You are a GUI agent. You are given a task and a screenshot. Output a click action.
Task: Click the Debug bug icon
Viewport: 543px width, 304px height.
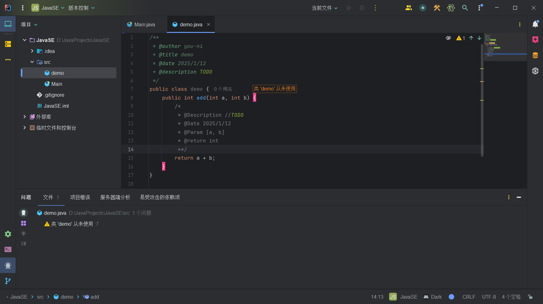click(x=362, y=8)
